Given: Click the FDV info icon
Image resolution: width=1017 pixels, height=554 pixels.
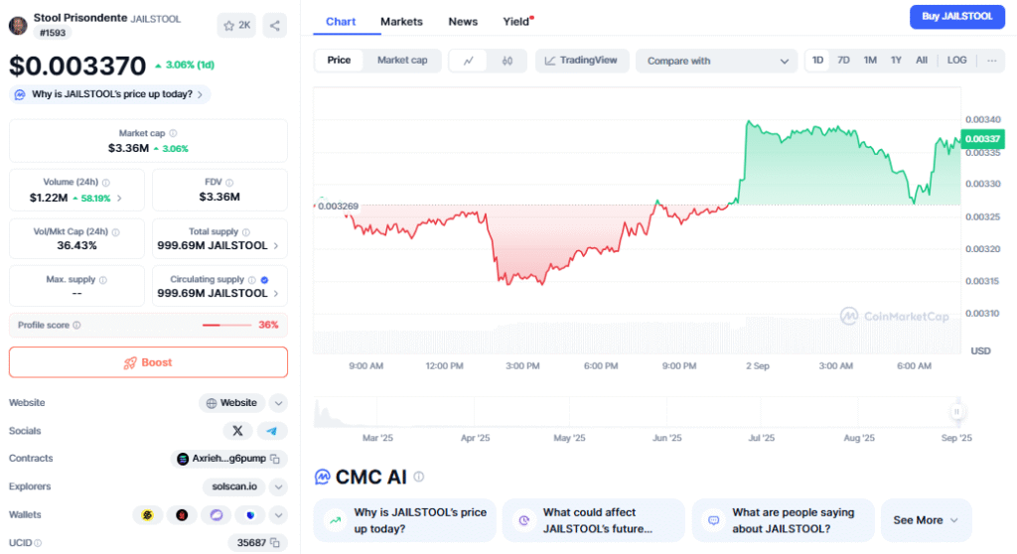Looking at the screenshot, I should tap(229, 183).
